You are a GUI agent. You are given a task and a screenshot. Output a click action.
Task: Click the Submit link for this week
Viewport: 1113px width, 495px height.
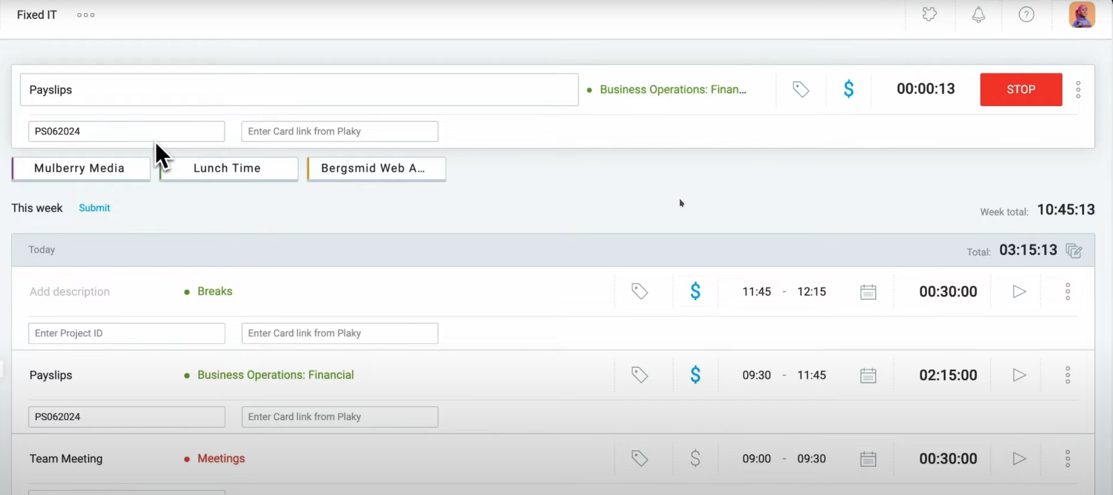[x=94, y=208]
